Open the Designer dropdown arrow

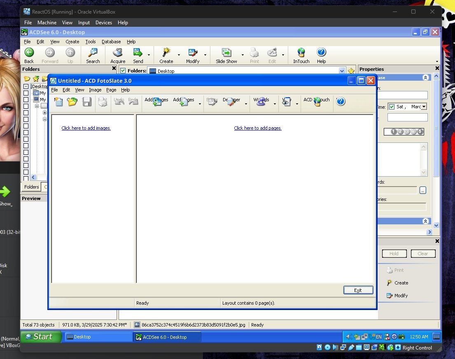[246, 104]
